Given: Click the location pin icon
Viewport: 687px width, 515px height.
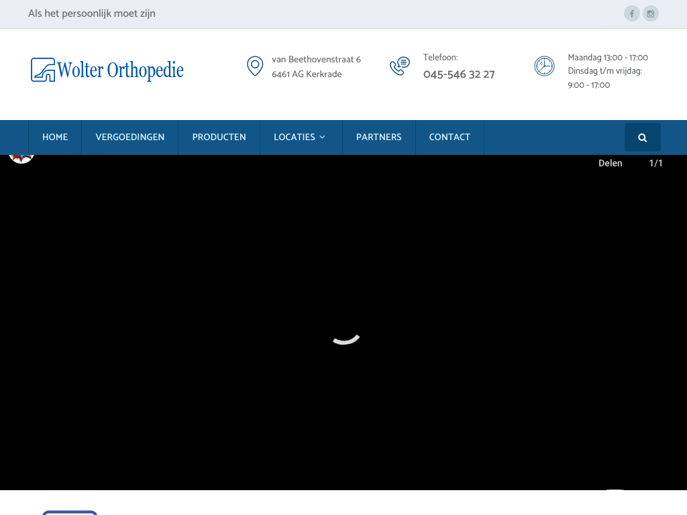Looking at the screenshot, I should (255, 66).
